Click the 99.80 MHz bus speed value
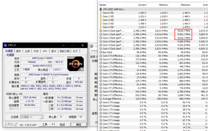The width and height of the screenshot is (208, 131). point(30,105)
